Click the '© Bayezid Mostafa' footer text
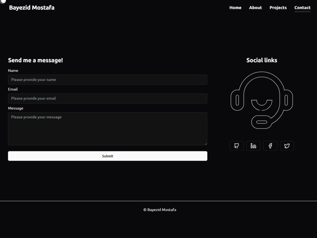 tap(160, 210)
